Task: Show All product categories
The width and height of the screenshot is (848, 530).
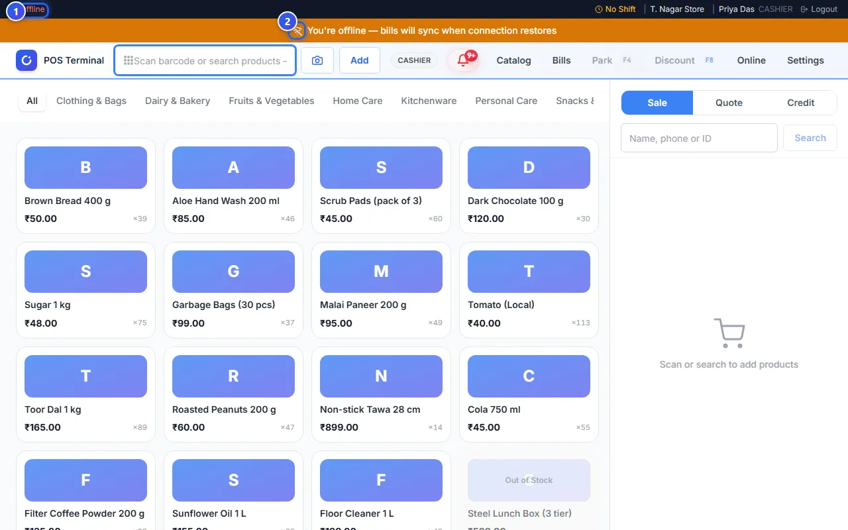Action: point(32,101)
